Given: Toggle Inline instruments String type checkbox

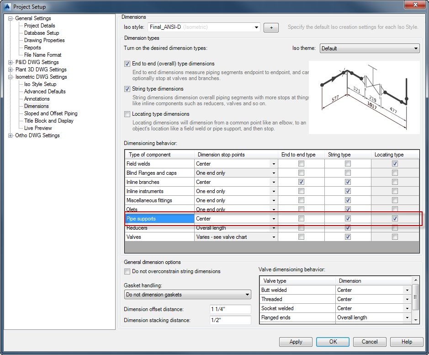Looking at the screenshot, I should (x=348, y=191).
